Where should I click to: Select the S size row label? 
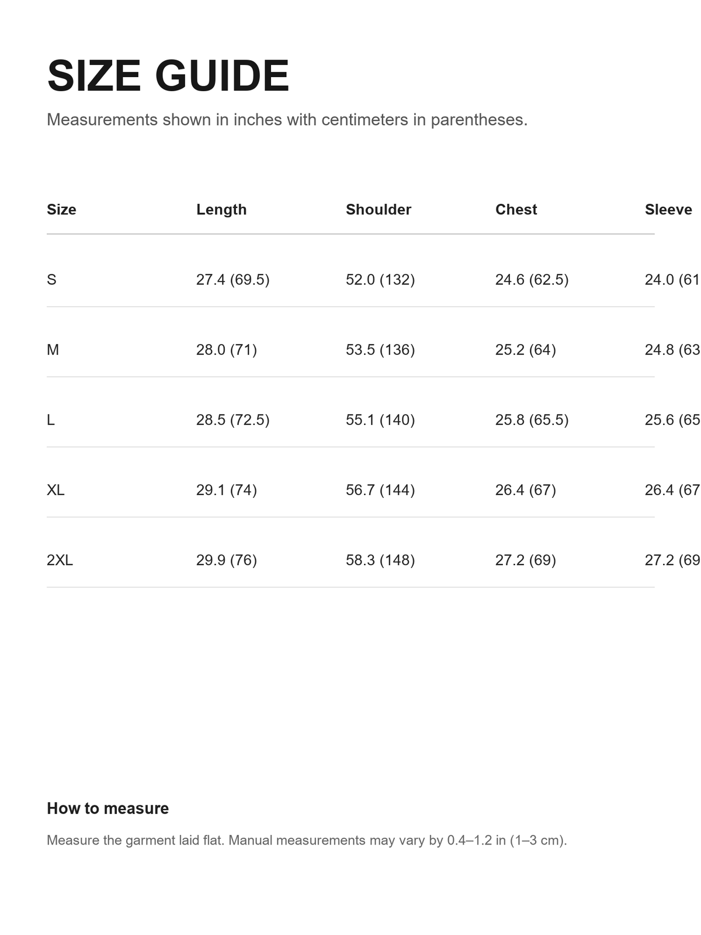[x=51, y=279]
